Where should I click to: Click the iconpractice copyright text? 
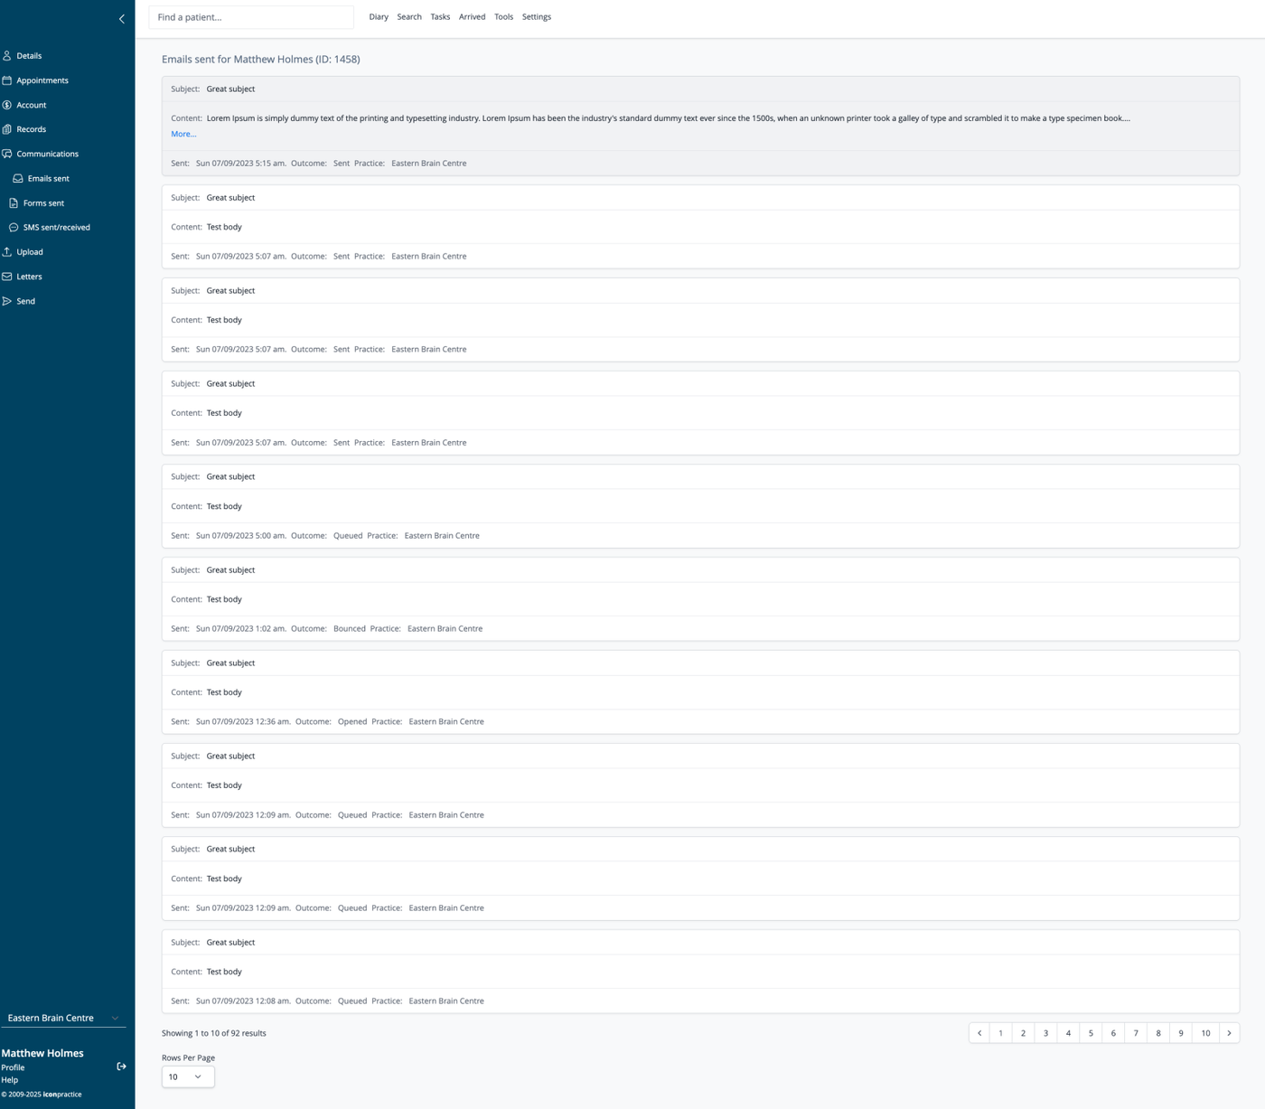tap(42, 1095)
